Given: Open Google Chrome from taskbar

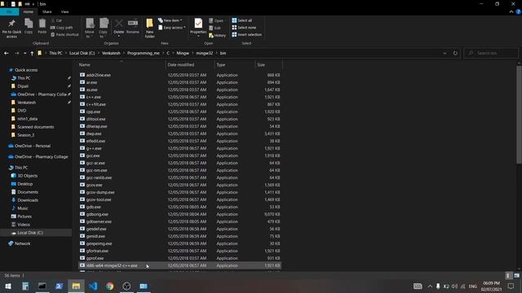Looking at the screenshot, I should (109, 286).
